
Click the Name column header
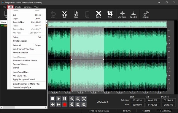(4, 22)
